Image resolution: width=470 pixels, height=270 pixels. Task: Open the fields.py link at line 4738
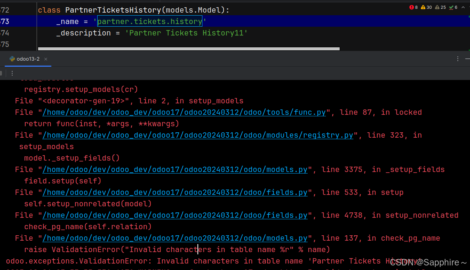[175, 215]
